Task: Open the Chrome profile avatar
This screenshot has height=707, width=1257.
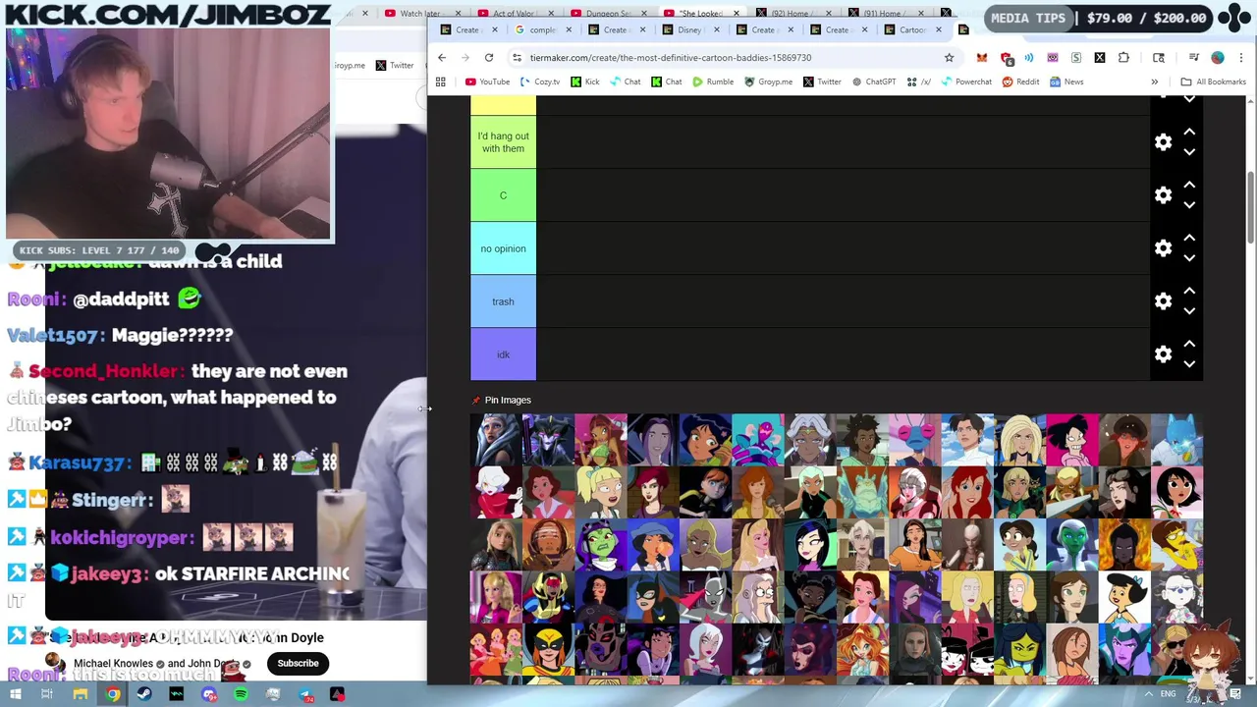Action: click(x=1218, y=57)
